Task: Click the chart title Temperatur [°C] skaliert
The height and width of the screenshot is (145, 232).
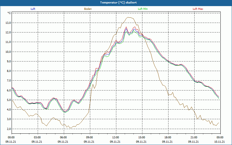Action: coord(118,3)
